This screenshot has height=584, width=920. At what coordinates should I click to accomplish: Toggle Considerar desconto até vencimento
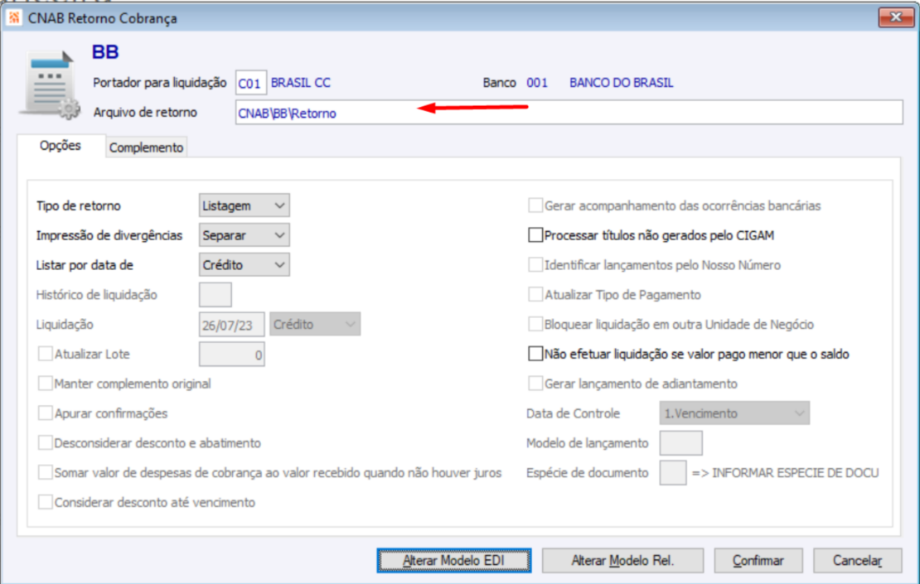click(46, 502)
